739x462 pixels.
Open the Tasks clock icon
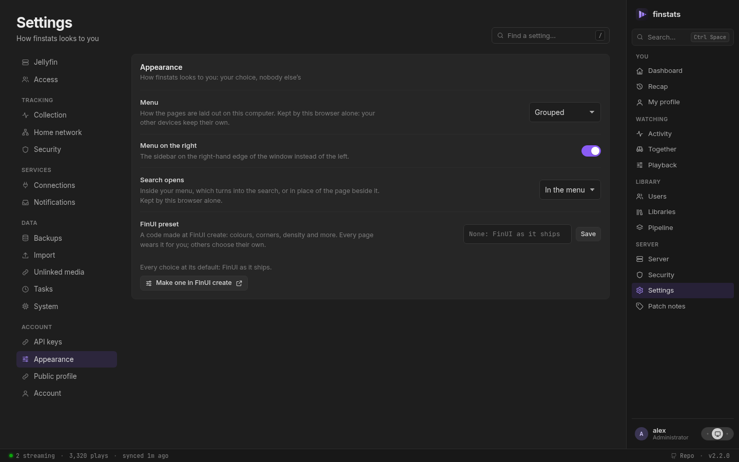tap(25, 289)
